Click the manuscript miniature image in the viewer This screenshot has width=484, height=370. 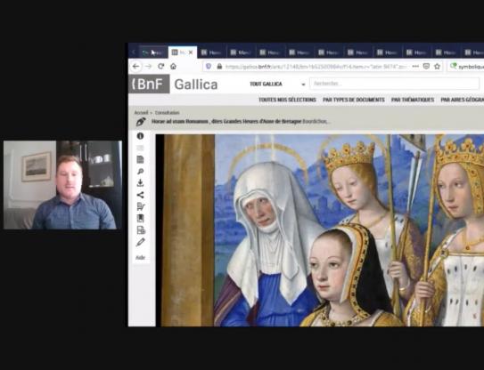(319, 230)
